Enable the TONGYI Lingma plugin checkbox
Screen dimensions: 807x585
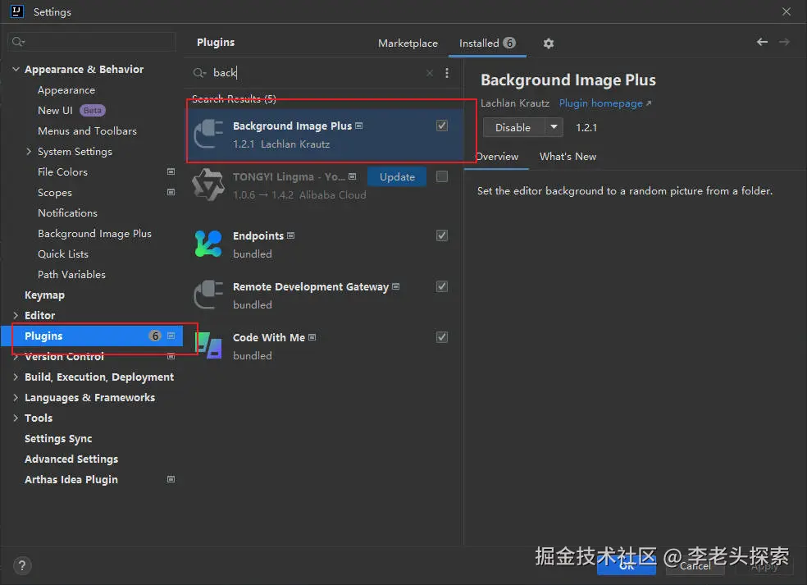(x=441, y=176)
